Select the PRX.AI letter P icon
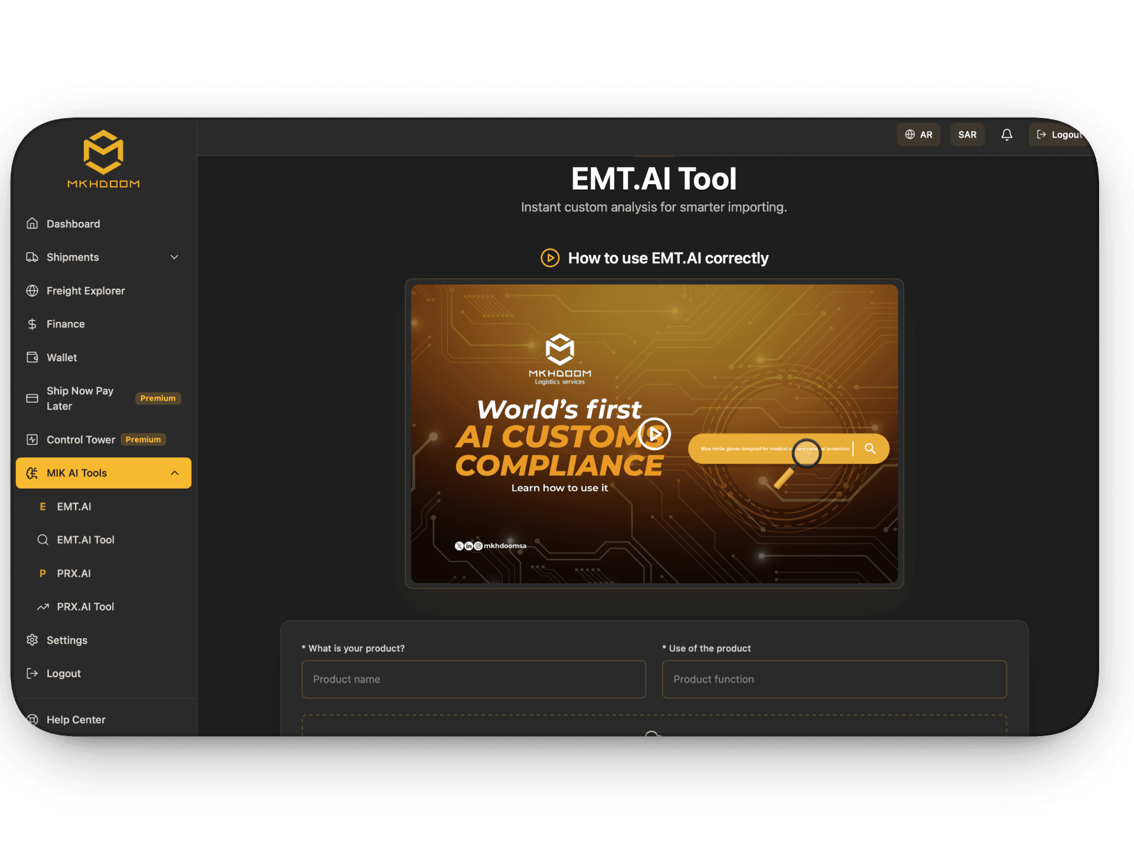Screen dimensions: 1134x850 pos(43,574)
